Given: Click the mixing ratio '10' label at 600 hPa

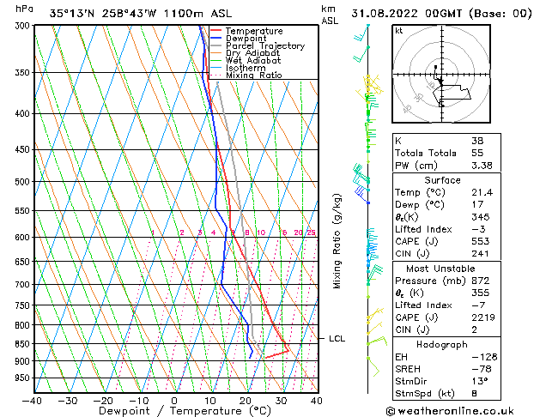Looking at the screenshot, I should click(x=261, y=233).
